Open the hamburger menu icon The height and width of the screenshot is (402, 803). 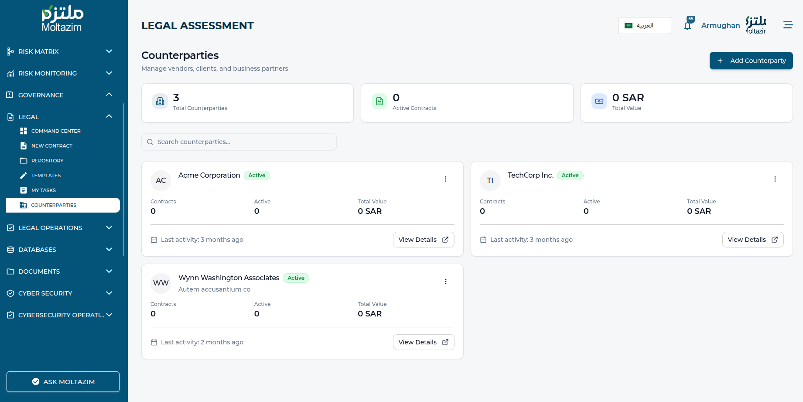(788, 25)
